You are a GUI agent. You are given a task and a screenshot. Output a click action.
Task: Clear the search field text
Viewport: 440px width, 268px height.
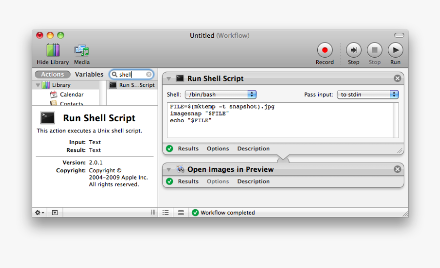(x=149, y=74)
